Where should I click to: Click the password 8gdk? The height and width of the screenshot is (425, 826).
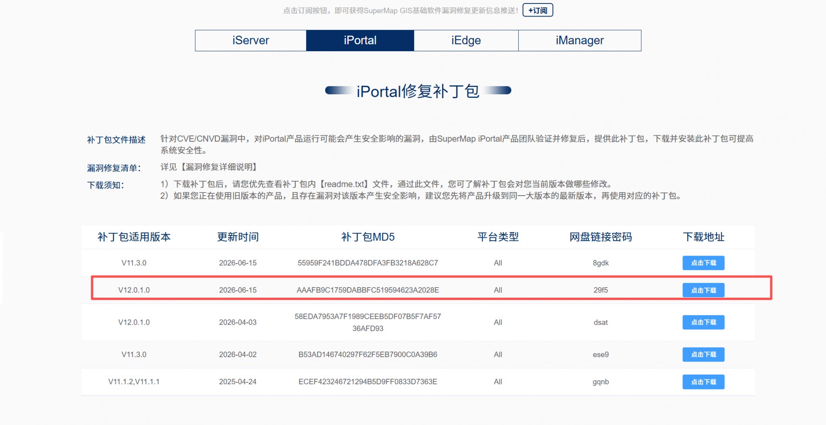point(601,263)
